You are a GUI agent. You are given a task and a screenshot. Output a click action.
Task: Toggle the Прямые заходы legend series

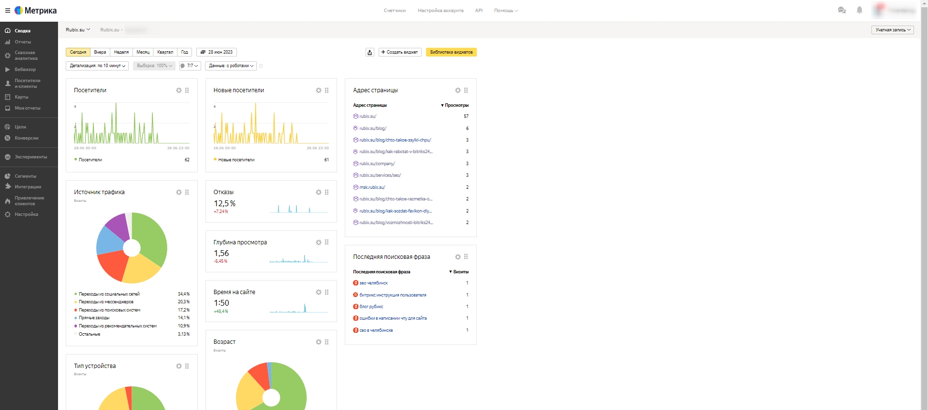coord(94,318)
